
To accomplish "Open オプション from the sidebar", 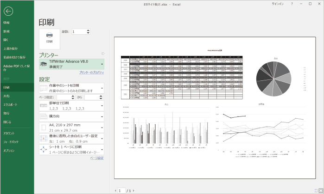I will 9,151.
